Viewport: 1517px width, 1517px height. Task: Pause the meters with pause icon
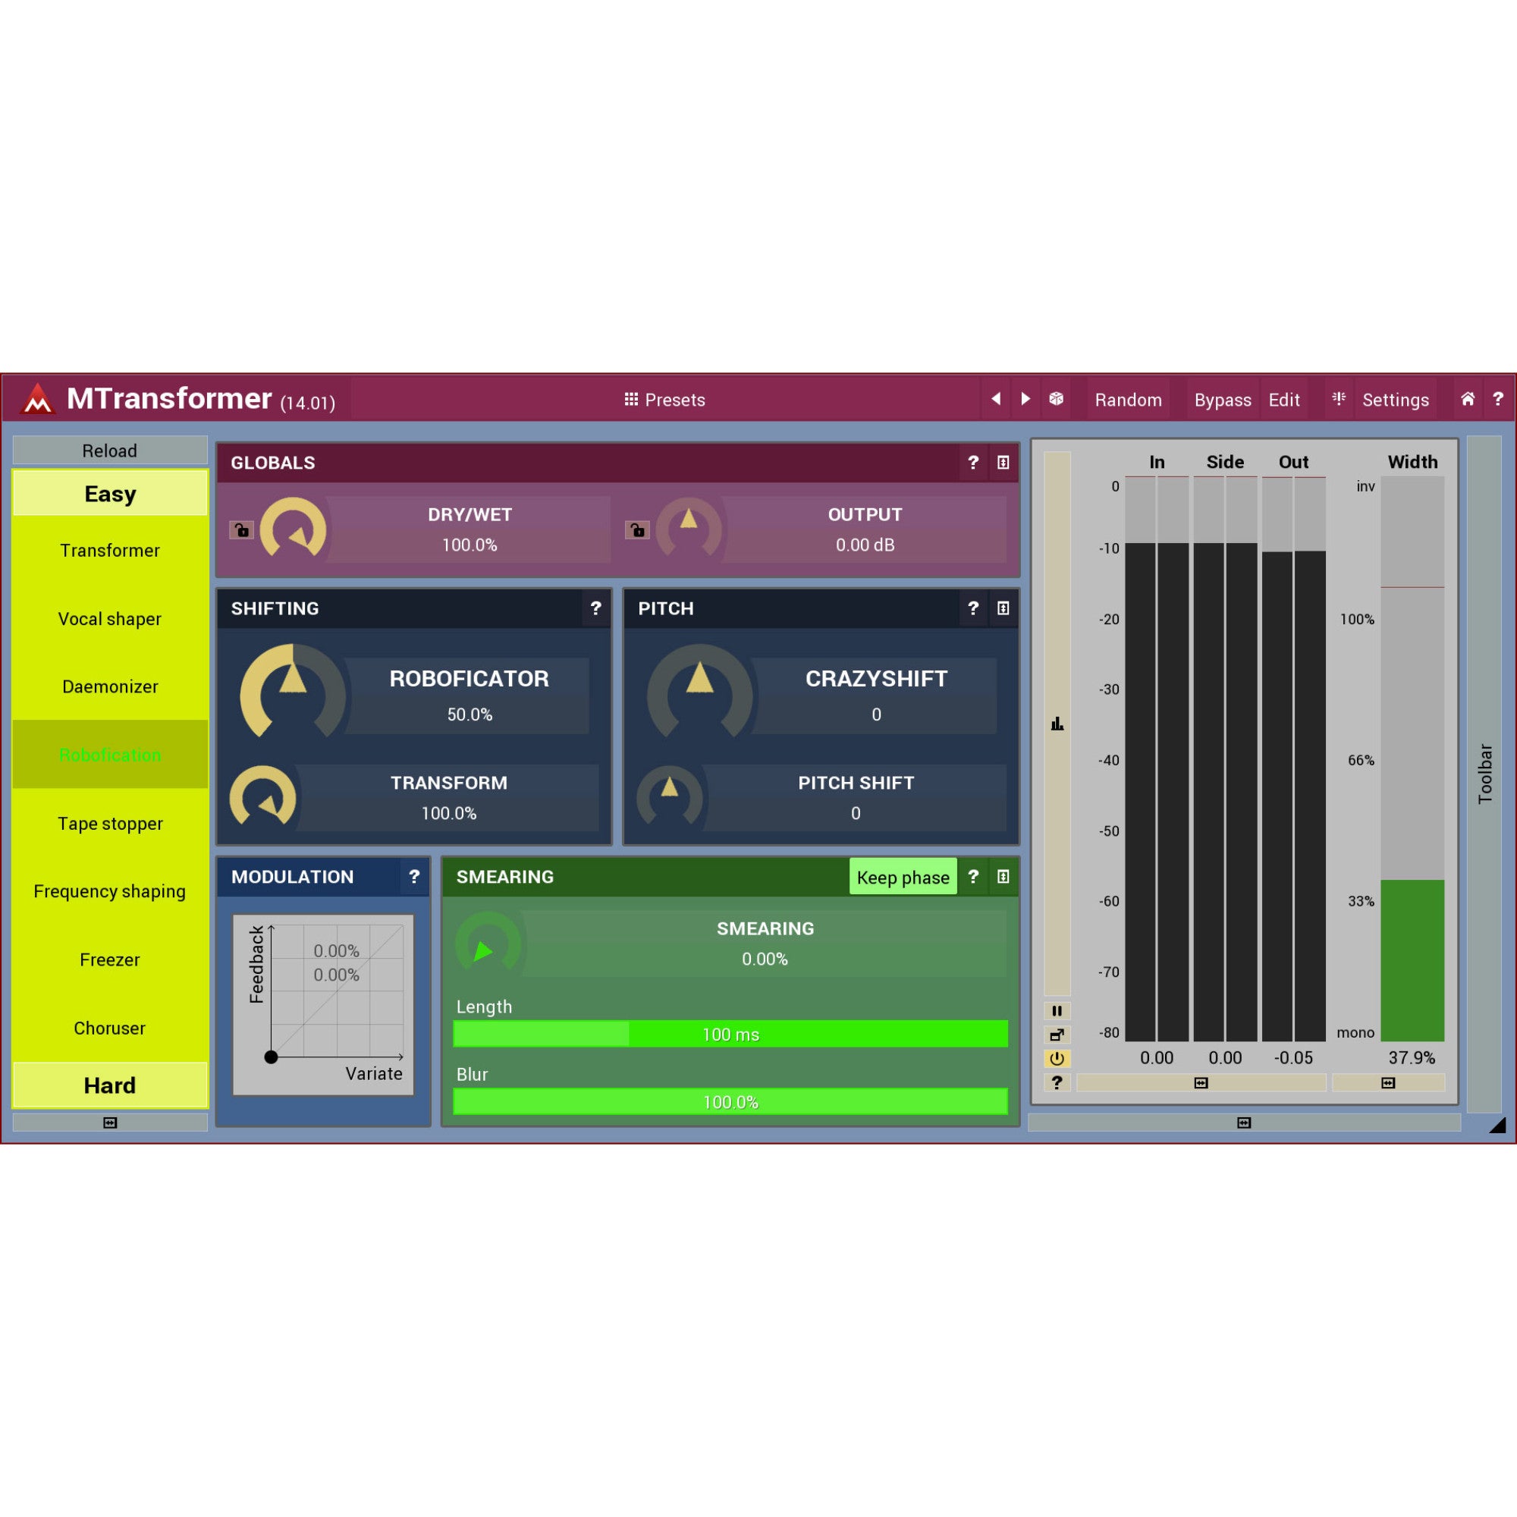[1057, 1011]
